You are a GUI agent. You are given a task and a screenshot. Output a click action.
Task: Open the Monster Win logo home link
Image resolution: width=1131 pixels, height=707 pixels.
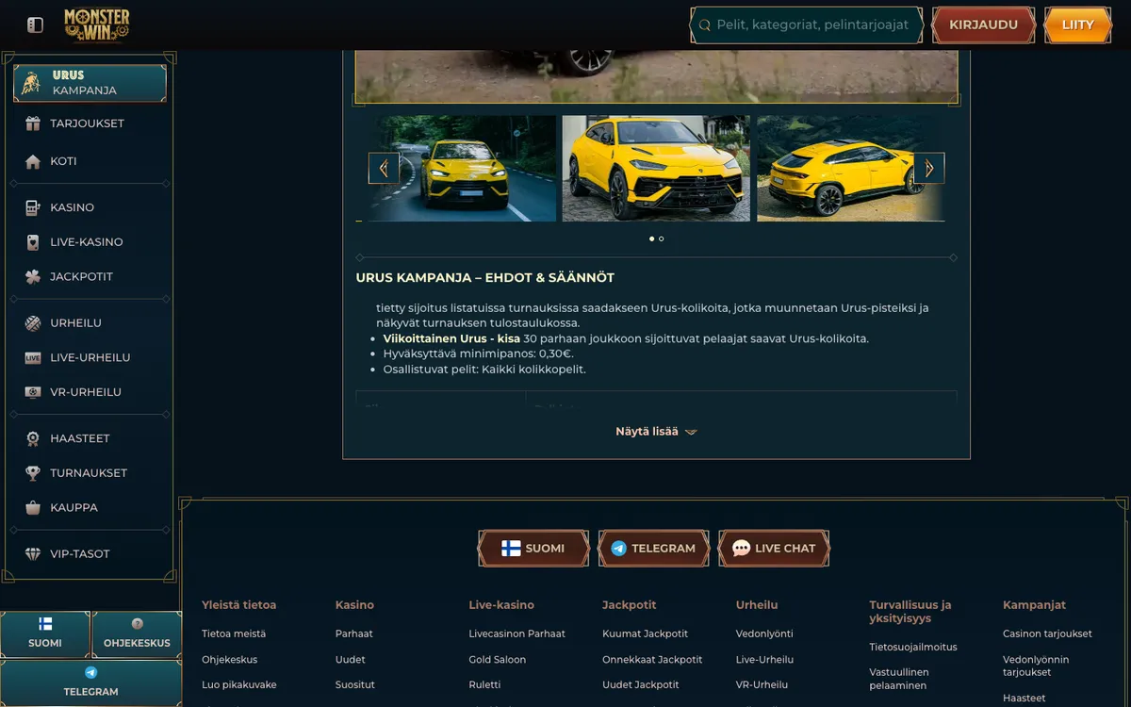96,25
